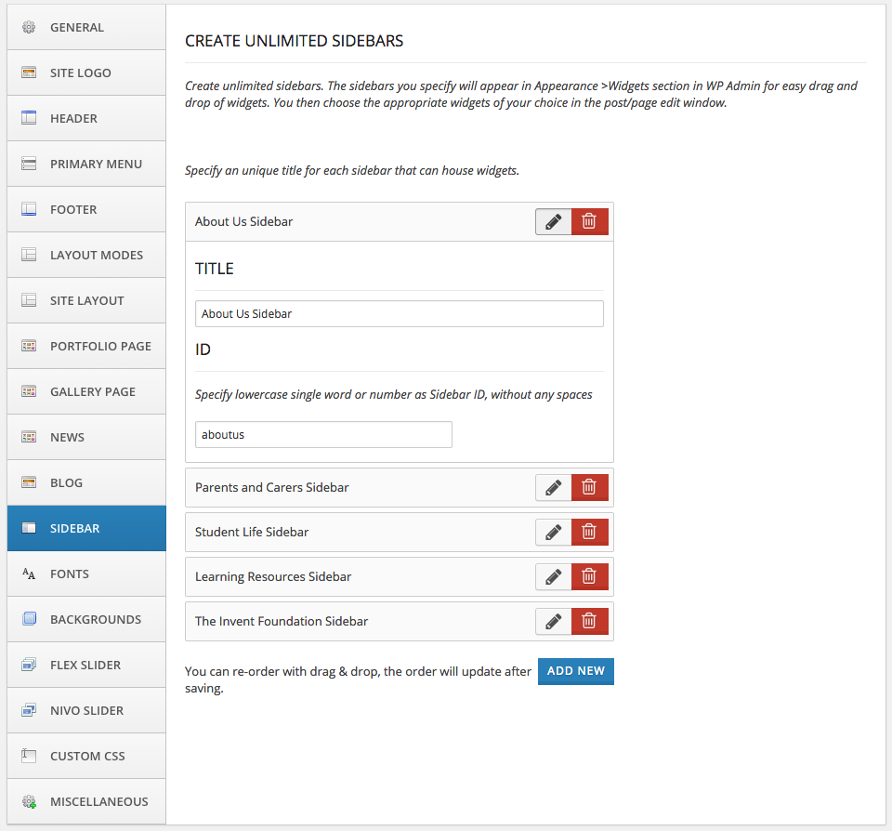Click inside the Title text field
This screenshot has width=892, height=831.
click(399, 313)
